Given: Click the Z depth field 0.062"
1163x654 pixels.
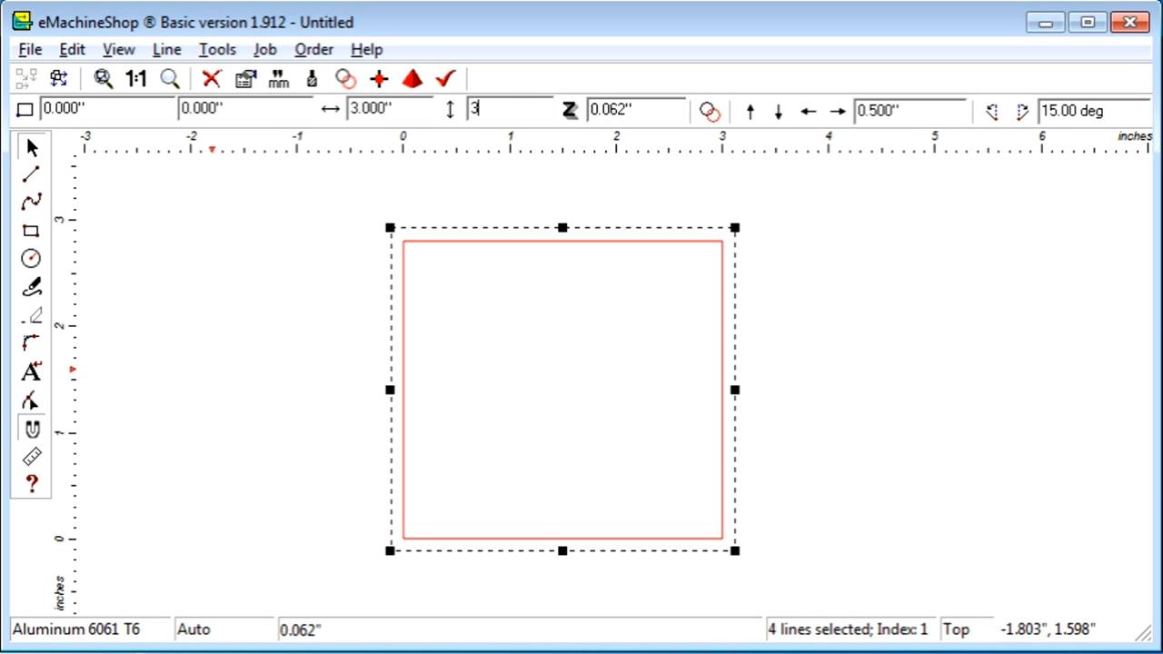Looking at the screenshot, I should point(636,110).
